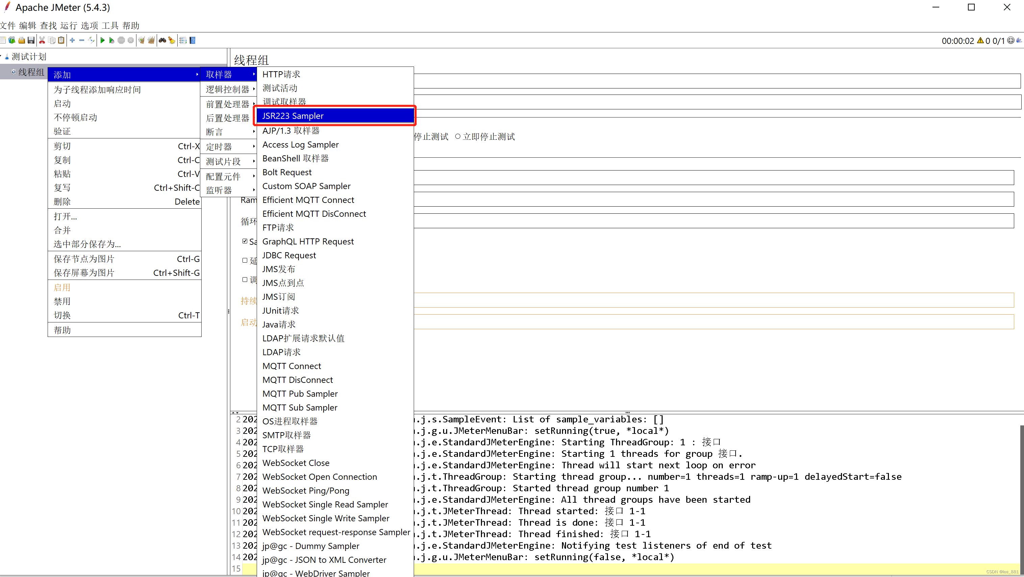Choose JDBC Request sampler
This screenshot has height=577, width=1024.
click(335, 255)
